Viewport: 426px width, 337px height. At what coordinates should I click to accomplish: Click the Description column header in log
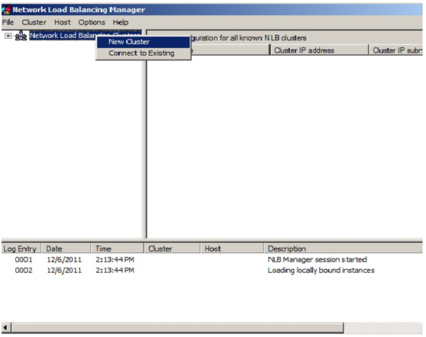pos(344,249)
